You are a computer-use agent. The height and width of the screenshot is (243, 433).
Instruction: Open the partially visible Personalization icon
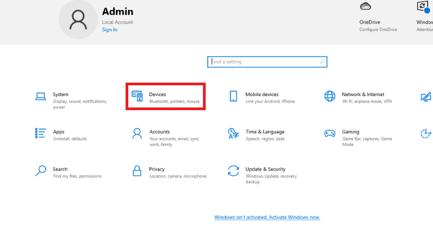(x=426, y=97)
